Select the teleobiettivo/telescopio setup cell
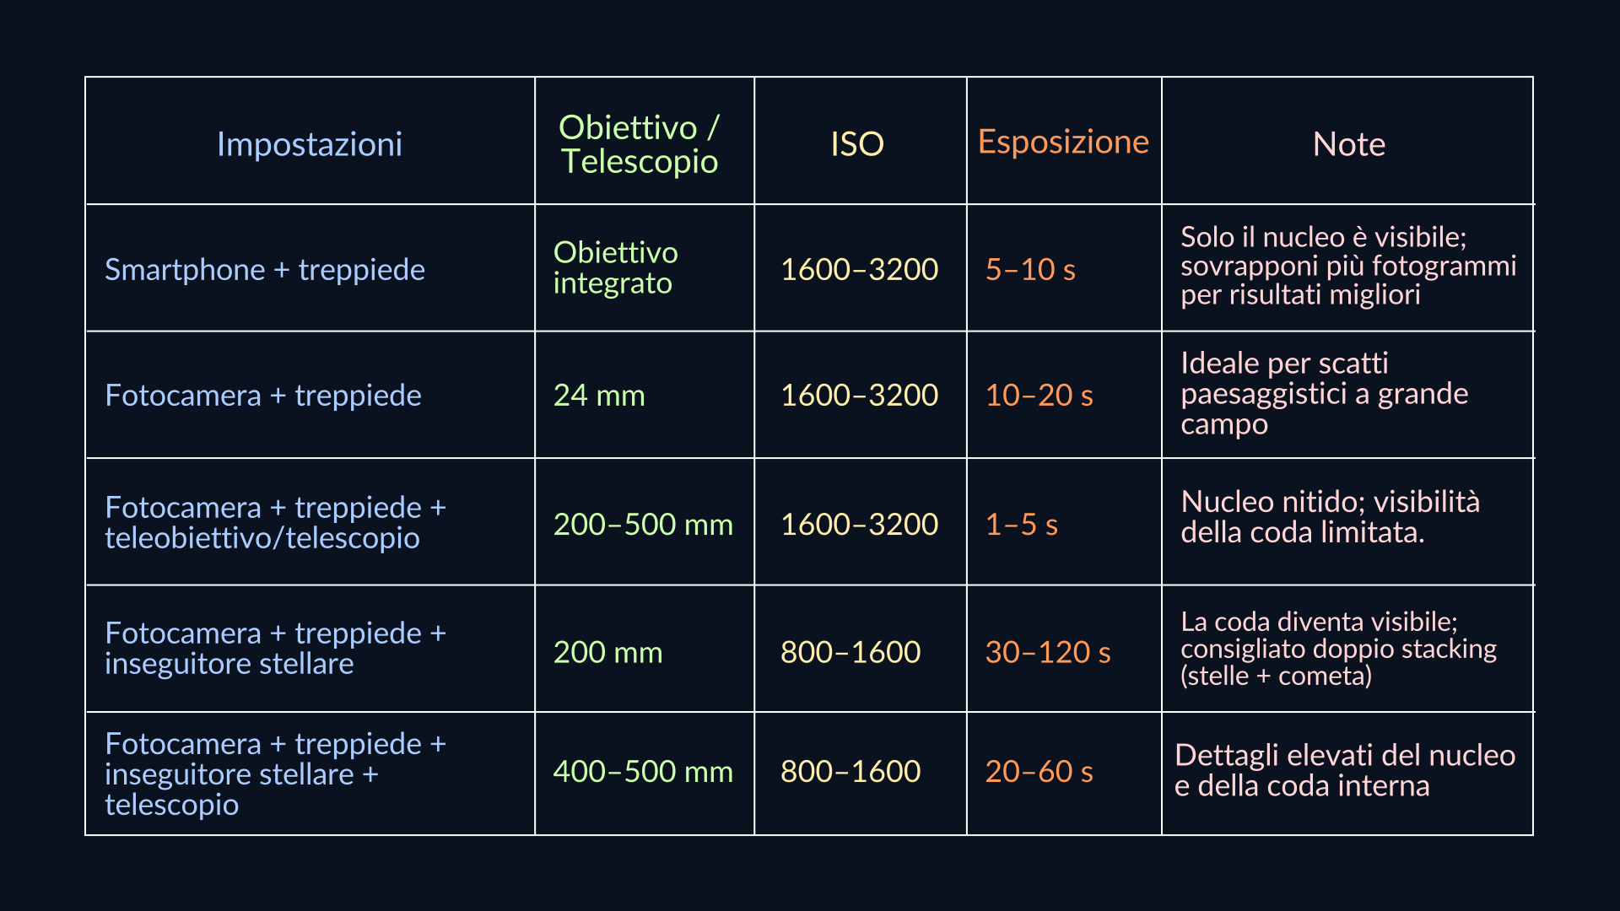1620x911 pixels. pos(275,523)
